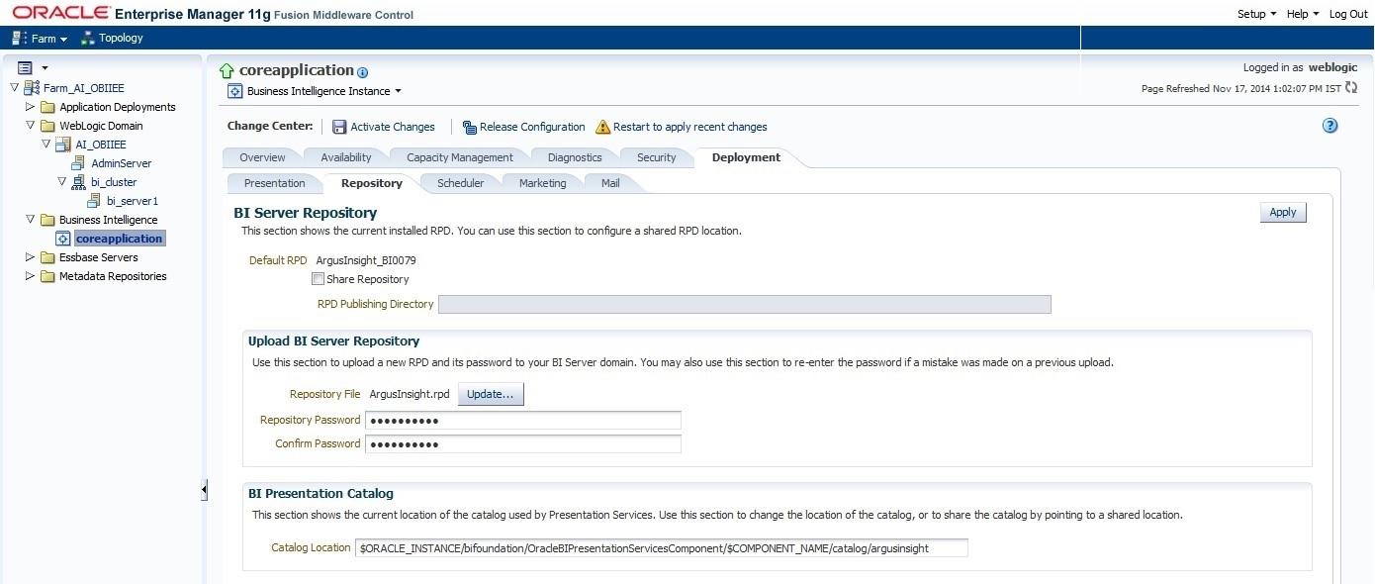This screenshot has width=1375, height=584.
Task: Click the RPD Publishing Directory field
Action: point(745,304)
